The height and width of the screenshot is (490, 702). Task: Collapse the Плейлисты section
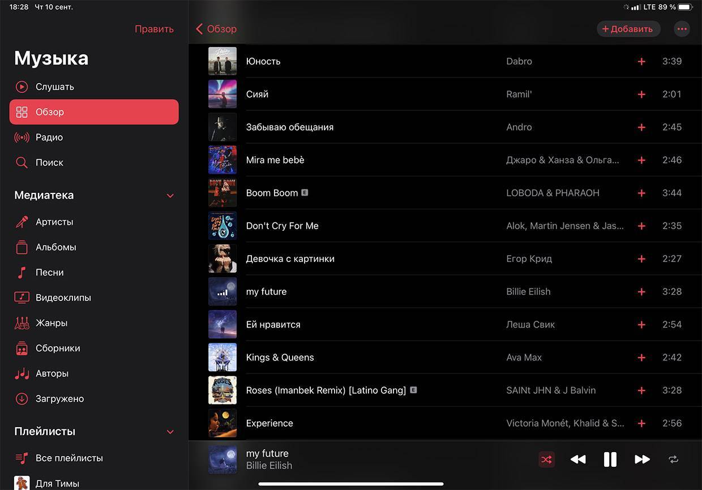(170, 432)
